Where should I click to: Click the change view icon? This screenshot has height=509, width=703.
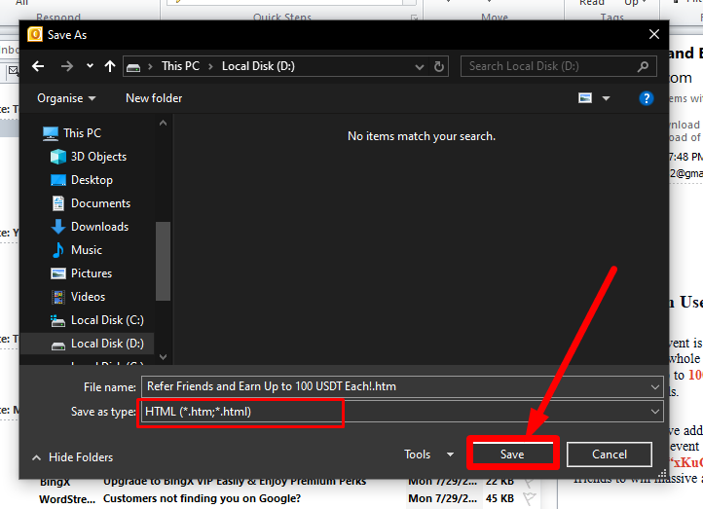coord(585,98)
